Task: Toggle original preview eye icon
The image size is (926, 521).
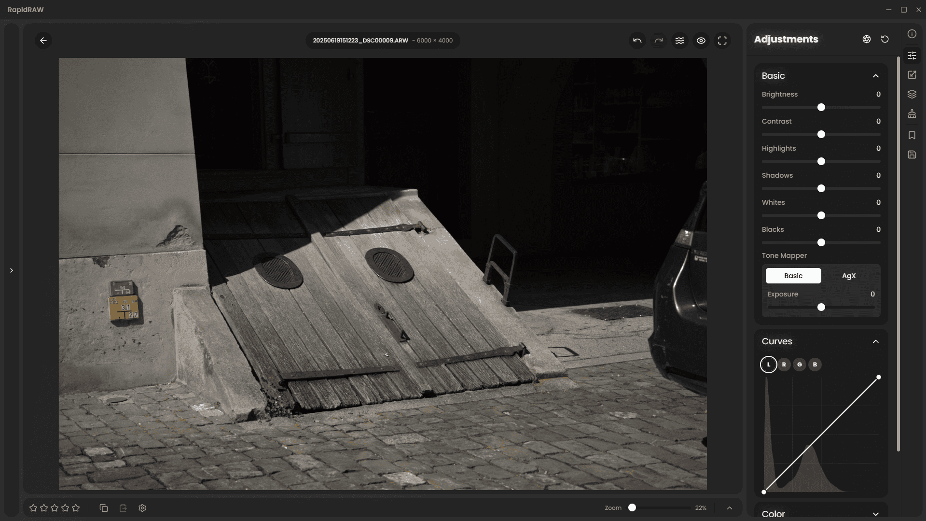Action: coord(701,41)
